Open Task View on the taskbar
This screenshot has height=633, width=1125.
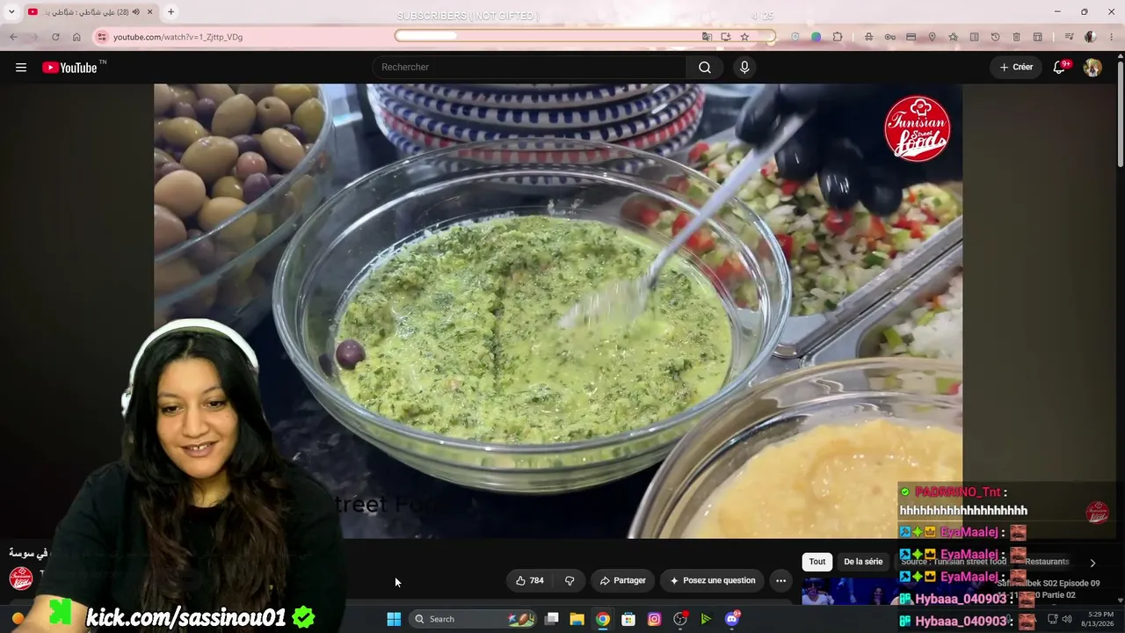[x=551, y=619]
